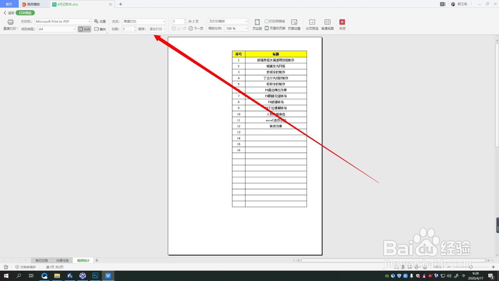The height and width of the screenshot is (281, 499).
Task: Open 页面设置 page setup
Action: click(294, 25)
